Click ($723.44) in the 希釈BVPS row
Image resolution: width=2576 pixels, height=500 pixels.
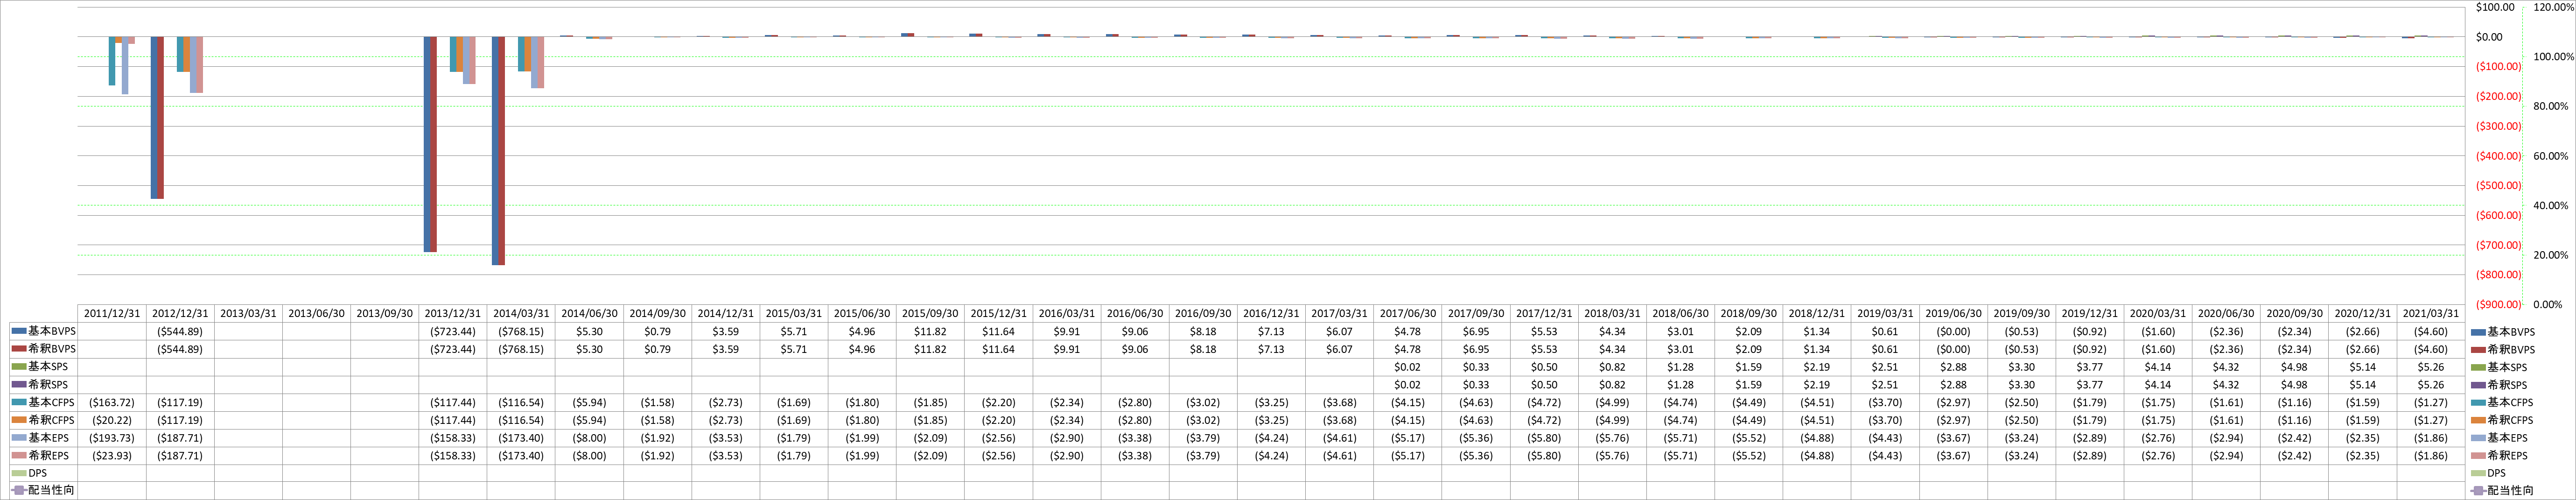453,350
